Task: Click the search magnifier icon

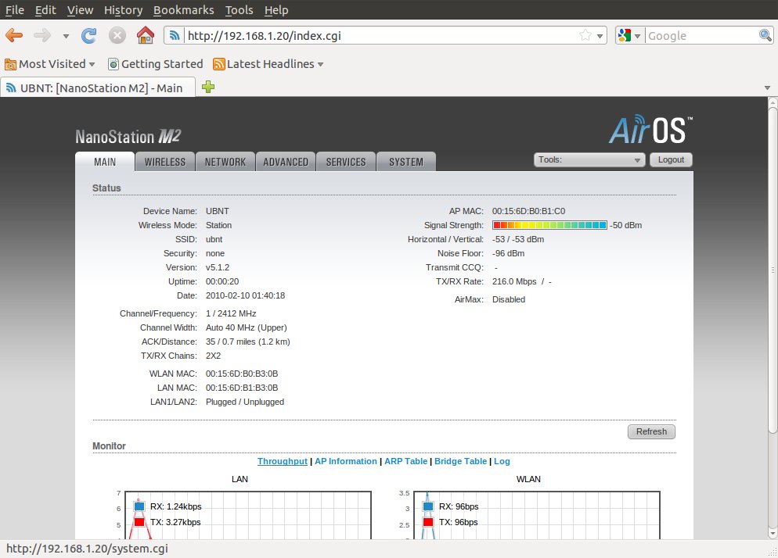Action: pyautogui.click(x=765, y=35)
